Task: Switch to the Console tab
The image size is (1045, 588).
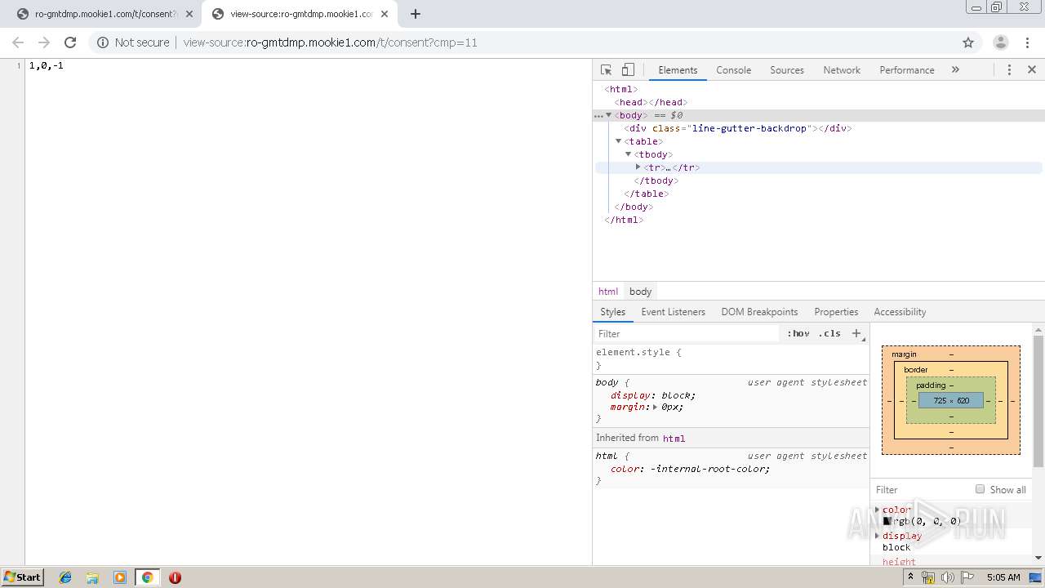Action: pyautogui.click(x=733, y=70)
